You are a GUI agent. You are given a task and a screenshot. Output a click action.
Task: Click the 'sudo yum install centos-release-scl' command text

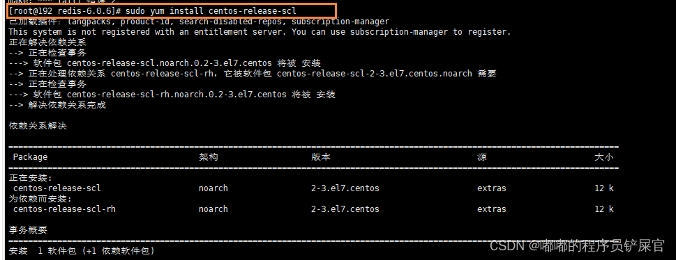point(211,10)
